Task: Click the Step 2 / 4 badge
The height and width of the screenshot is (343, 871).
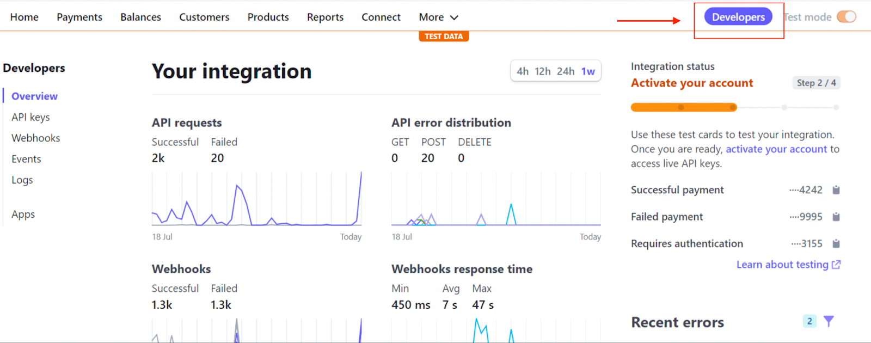Action: [x=816, y=83]
